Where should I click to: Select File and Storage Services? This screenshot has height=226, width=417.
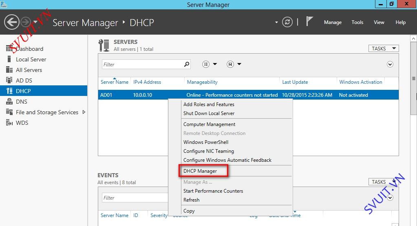click(x=47, y=112)
